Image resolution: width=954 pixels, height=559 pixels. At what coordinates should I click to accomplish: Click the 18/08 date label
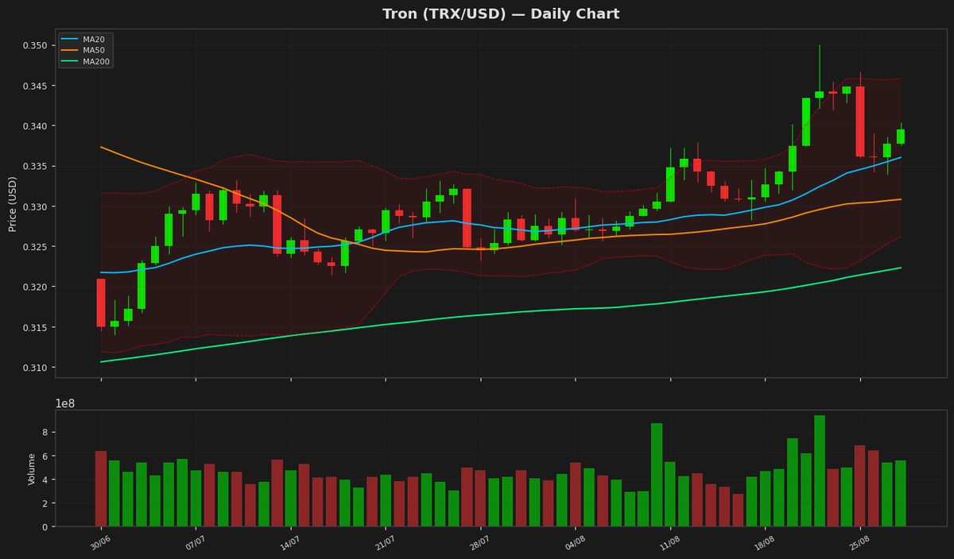click(764, 542)
